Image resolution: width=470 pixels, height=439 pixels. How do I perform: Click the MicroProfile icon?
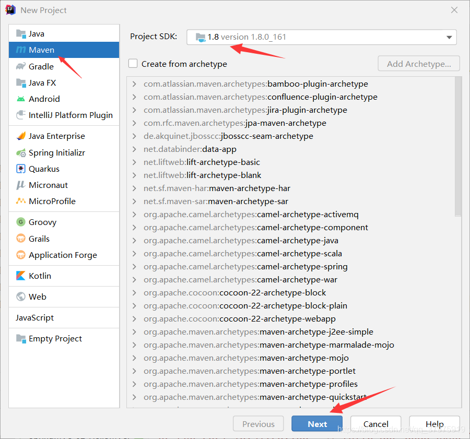coord(21,201)
